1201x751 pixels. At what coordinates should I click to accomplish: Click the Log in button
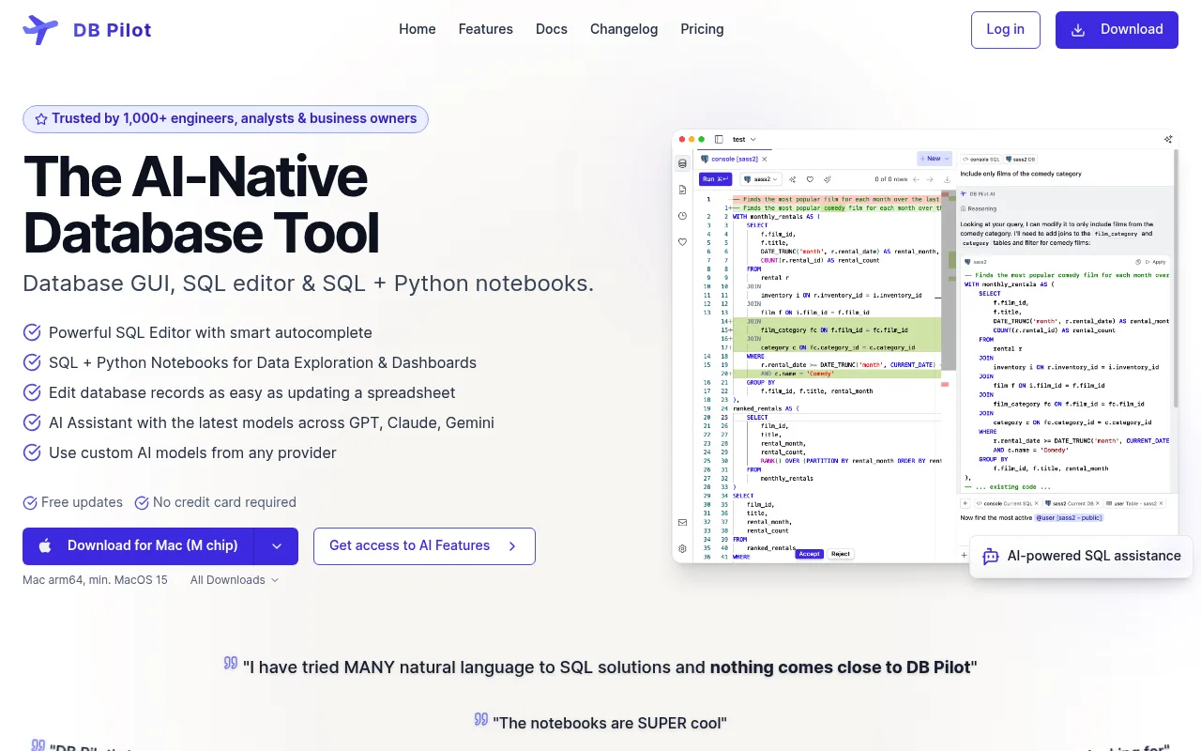coord(1006,30)
